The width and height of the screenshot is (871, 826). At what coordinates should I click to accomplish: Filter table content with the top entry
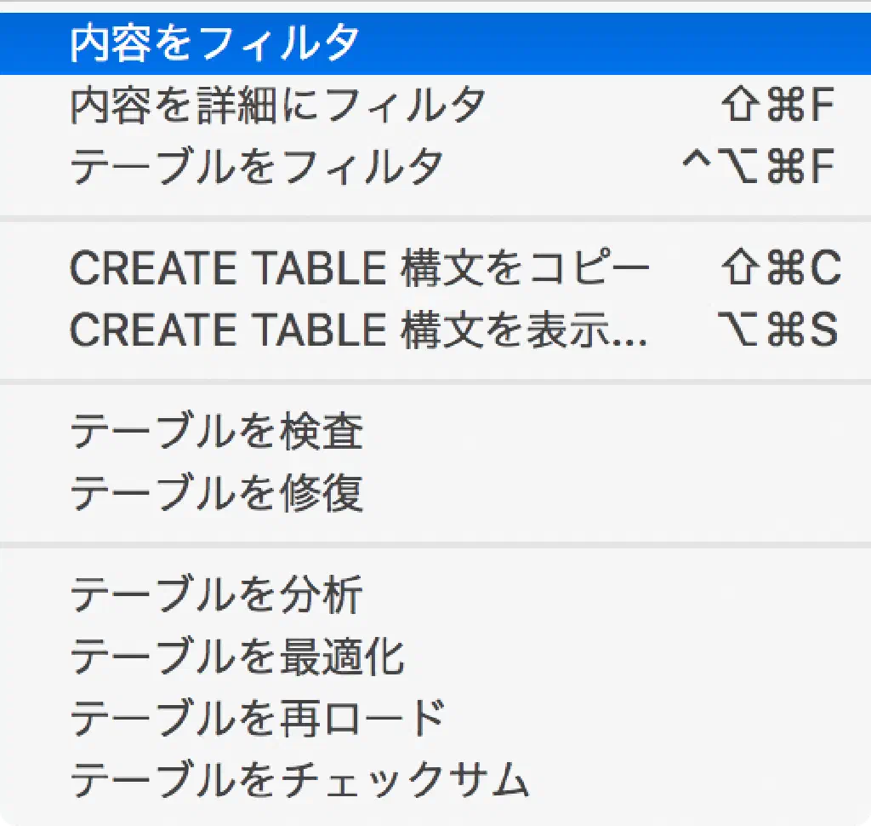(214, 43)
